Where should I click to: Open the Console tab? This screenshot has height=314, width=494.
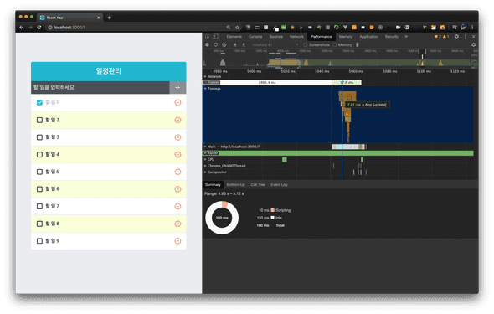255,37
